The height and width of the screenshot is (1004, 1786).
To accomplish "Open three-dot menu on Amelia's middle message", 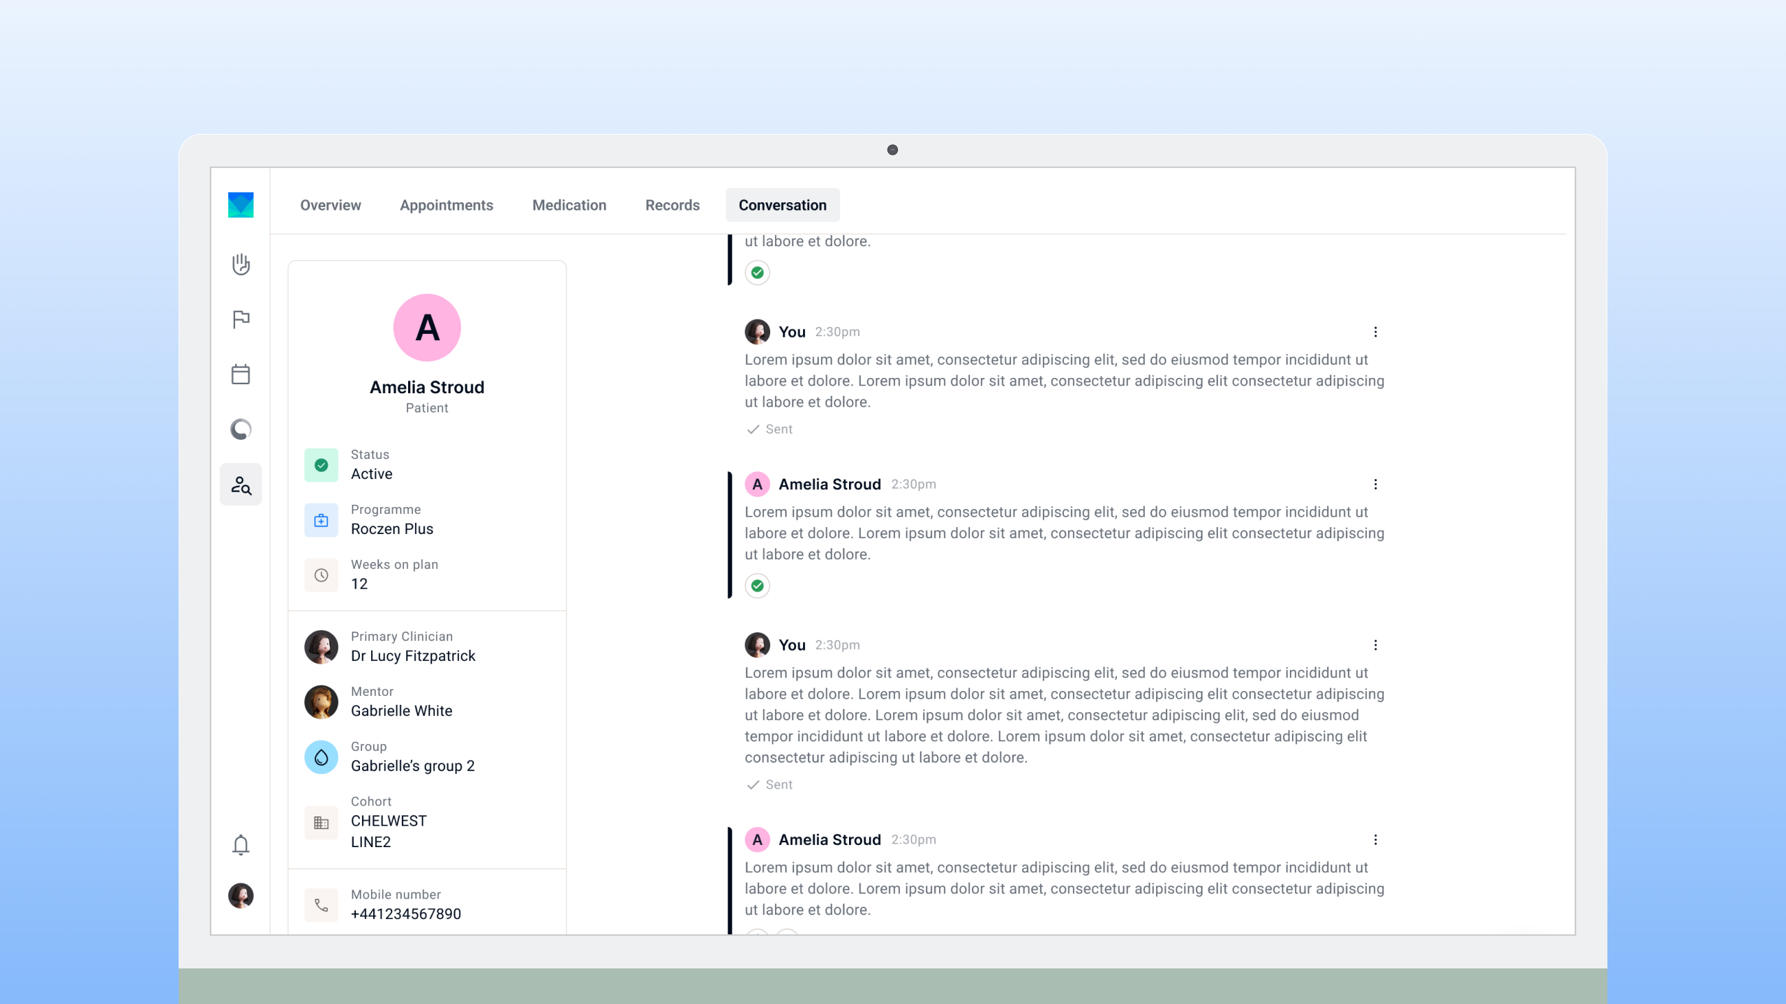I will coord(1375,484).
